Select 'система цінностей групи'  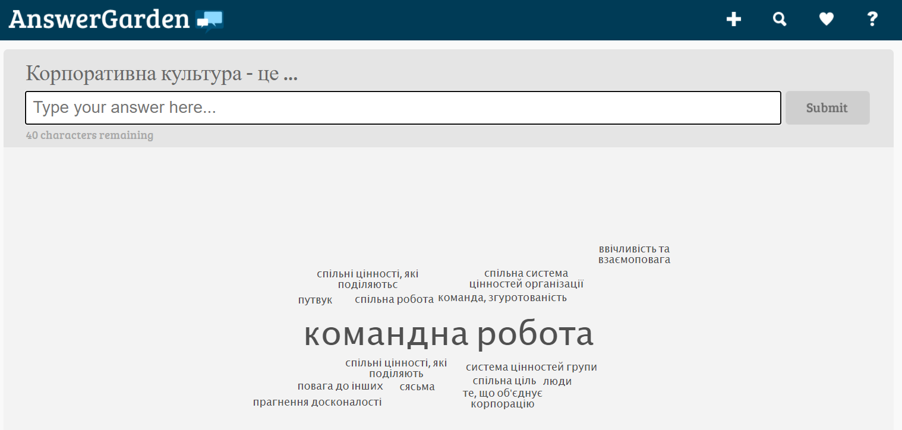coord(532,366)
